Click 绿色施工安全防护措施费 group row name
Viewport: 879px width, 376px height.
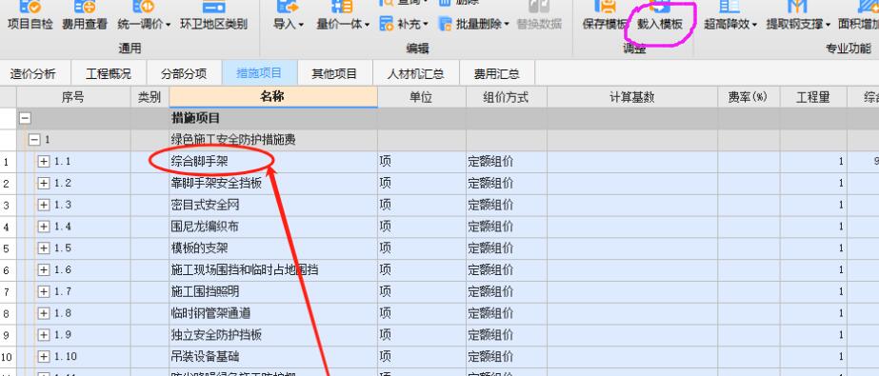[232, 140]
